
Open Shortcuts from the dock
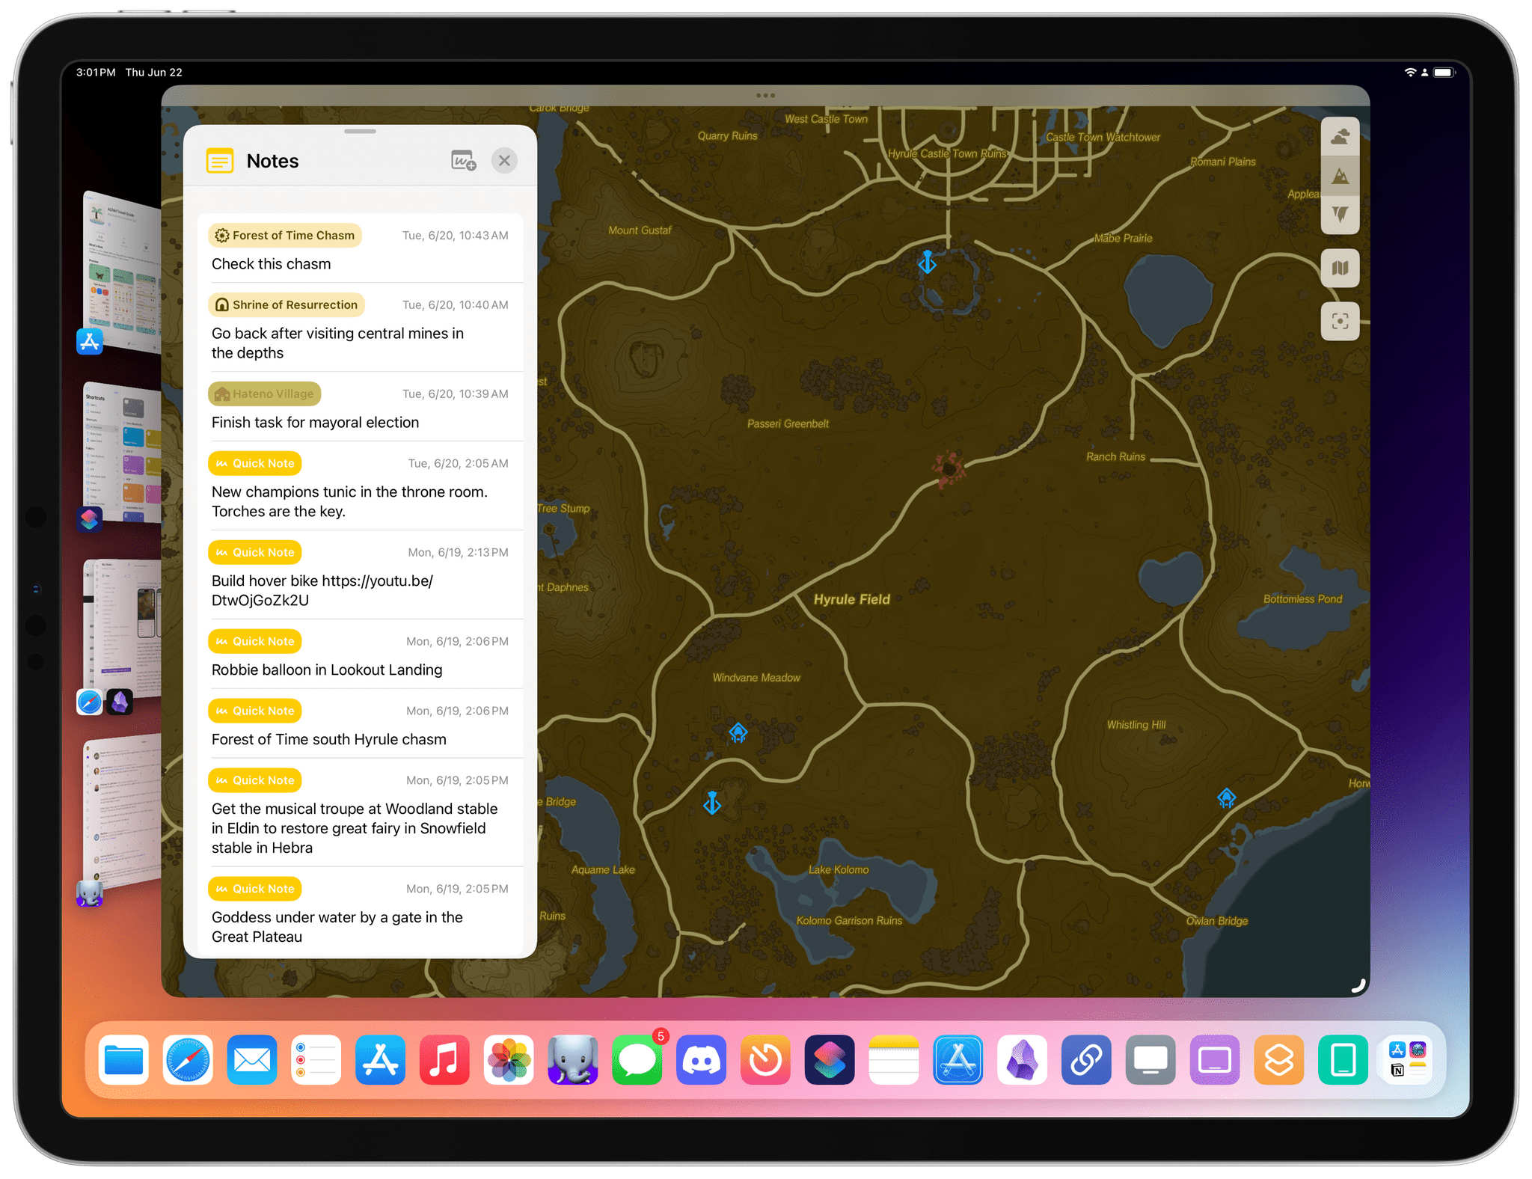point(830,1060)
